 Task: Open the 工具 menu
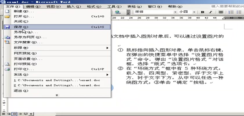pos(114,6)
